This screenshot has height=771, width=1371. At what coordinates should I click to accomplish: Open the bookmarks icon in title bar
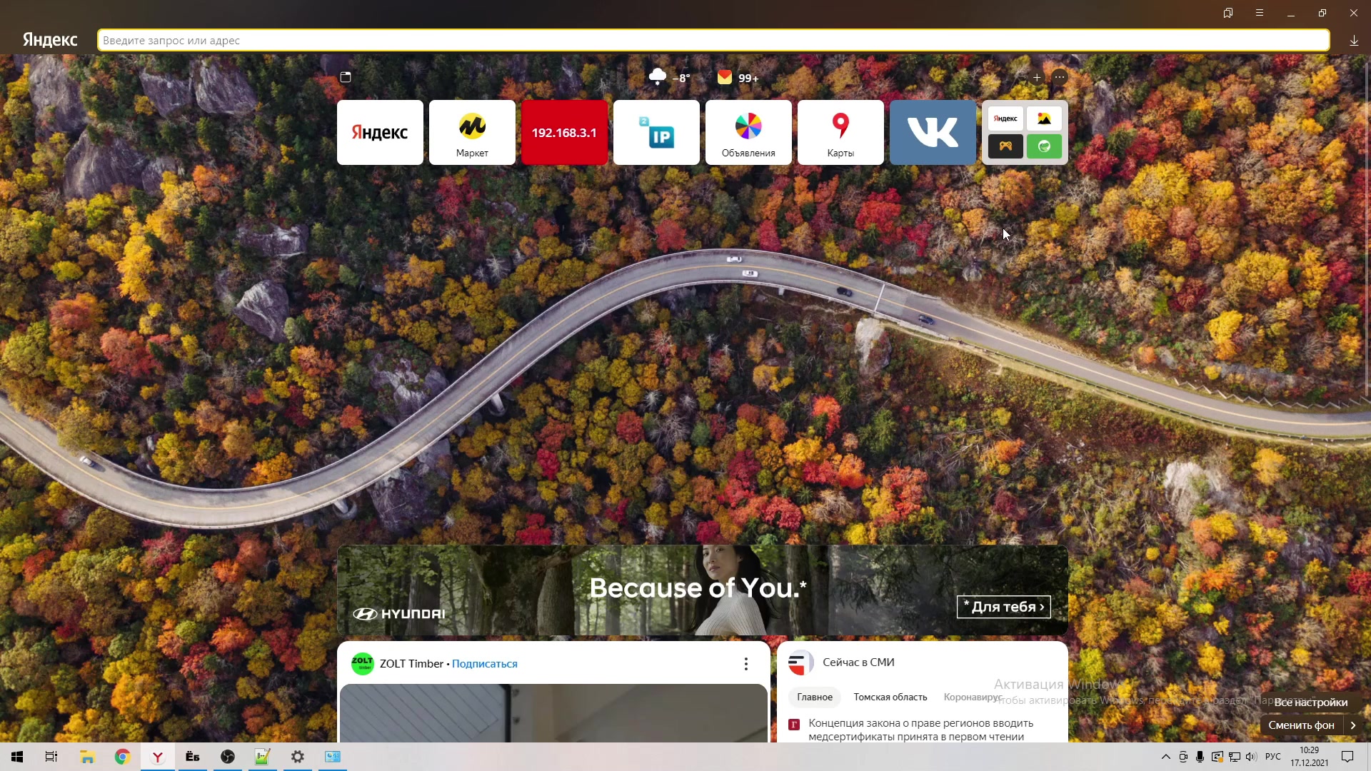pyautogui.click(x=1228, y=13)
